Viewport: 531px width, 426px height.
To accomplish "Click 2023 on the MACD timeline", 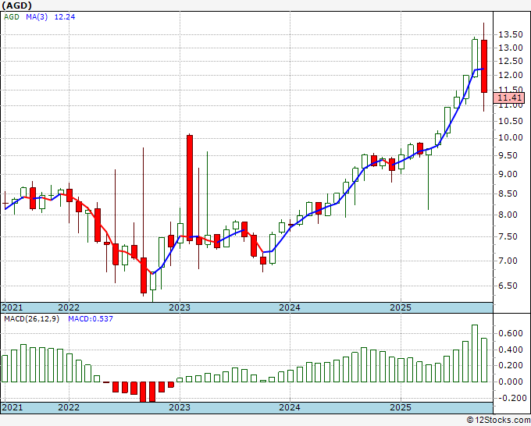I will 180,407.
